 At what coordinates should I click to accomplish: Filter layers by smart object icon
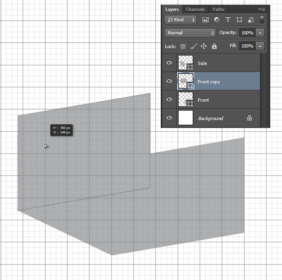click(251, 19)
